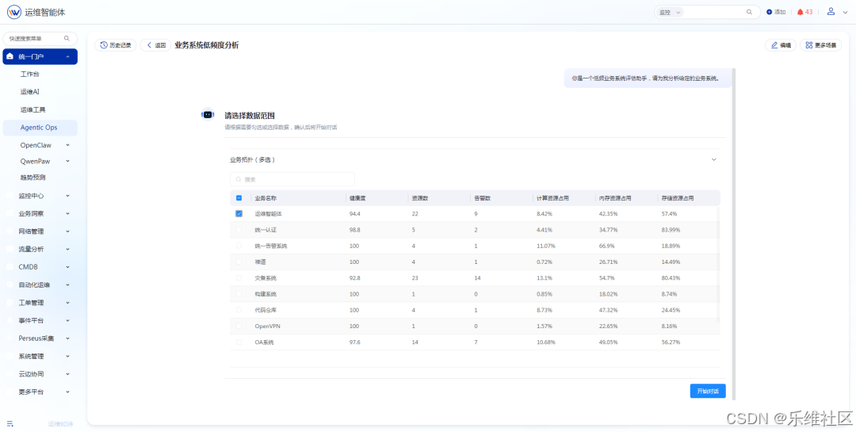Expand the 工单管理 menu
Viewport: 856px width, 432px height.
(67, 303)
